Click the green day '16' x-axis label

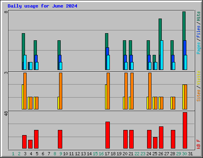(x=101, y=154)
